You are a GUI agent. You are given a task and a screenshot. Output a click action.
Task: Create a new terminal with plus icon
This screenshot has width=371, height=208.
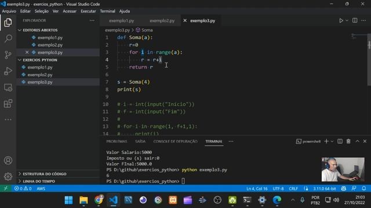click(326, 141)
